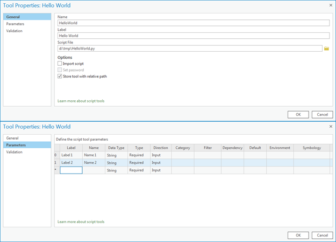Close the dialog showing the Script File field
336x242 pixels.
(330, 5)
